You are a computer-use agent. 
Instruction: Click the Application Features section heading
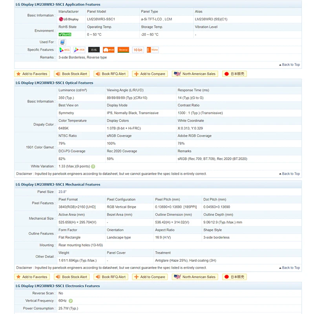(x=58, y=4)
